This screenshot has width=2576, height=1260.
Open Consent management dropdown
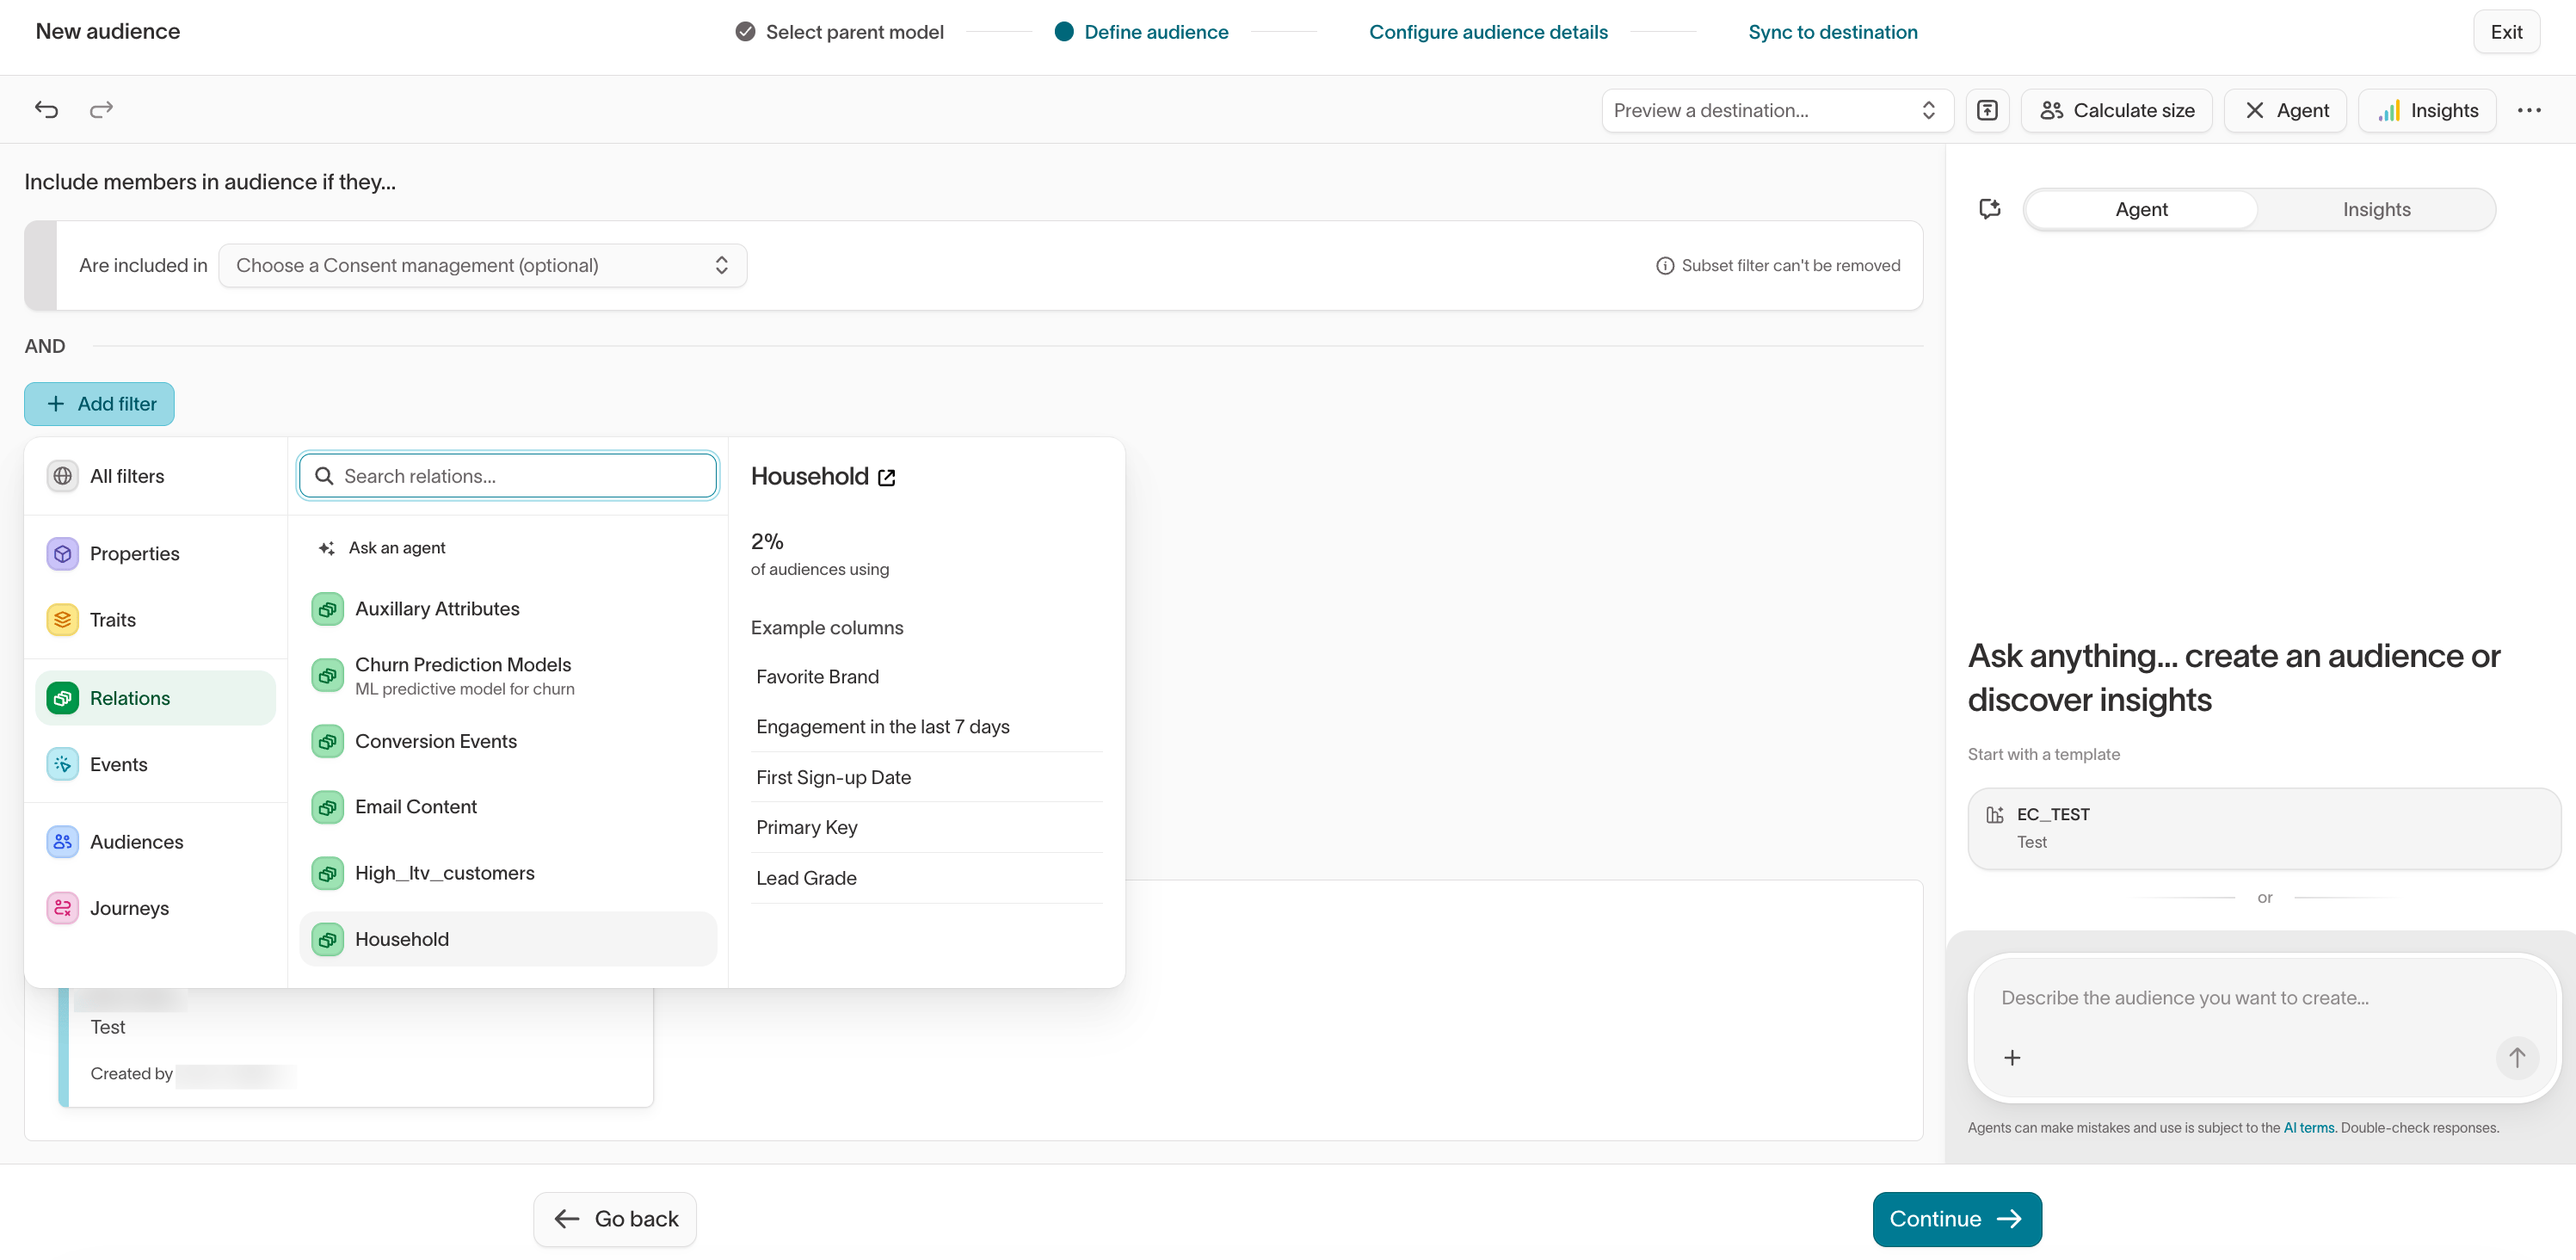[x=482, y=265]
